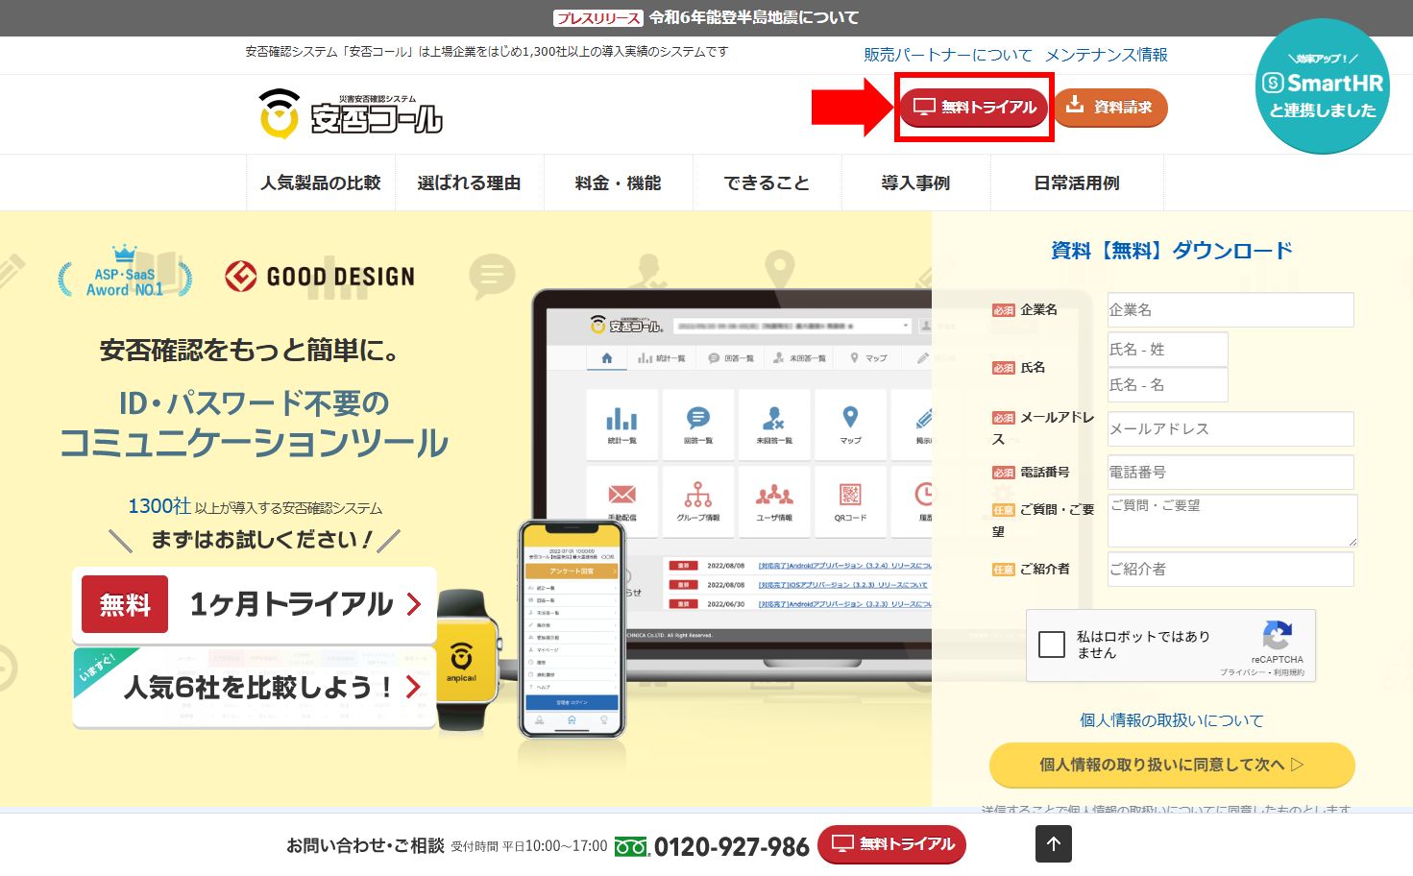Focus the 氏名 - 名 input field
1413x876 pixels.
pos(1168,385)
